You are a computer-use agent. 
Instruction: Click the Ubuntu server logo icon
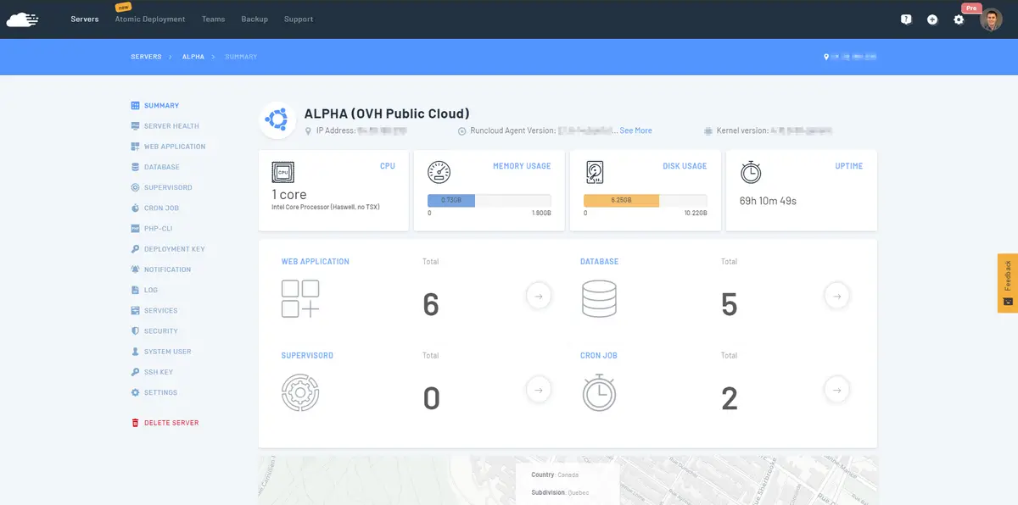[277, 120]
